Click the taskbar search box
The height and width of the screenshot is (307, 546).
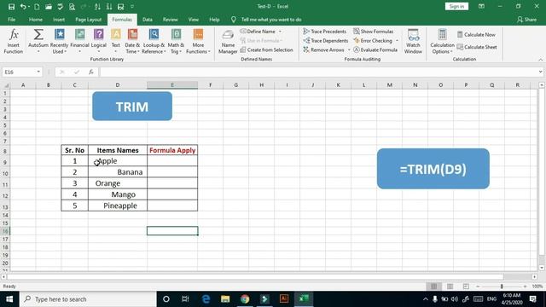pyautogui.click(x=88, y=299)
